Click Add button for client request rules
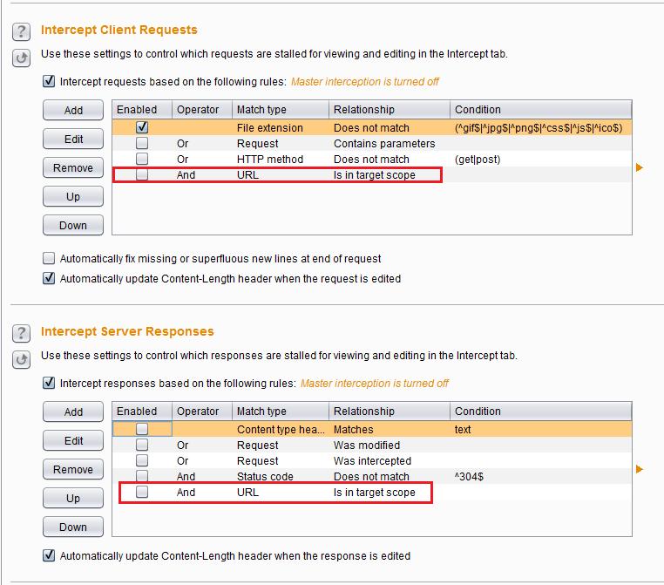 73,110
